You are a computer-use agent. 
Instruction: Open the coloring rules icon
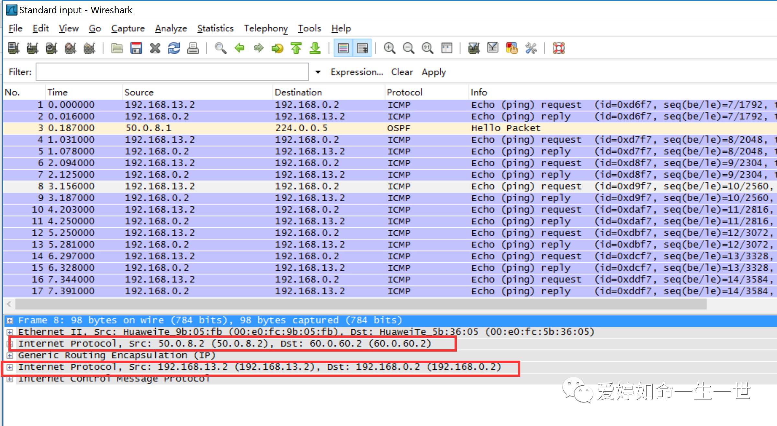pyautogui.click(x=512, y=48)
